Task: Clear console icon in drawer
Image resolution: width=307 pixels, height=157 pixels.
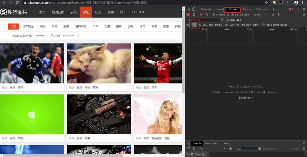Action: tap(194, 148)
